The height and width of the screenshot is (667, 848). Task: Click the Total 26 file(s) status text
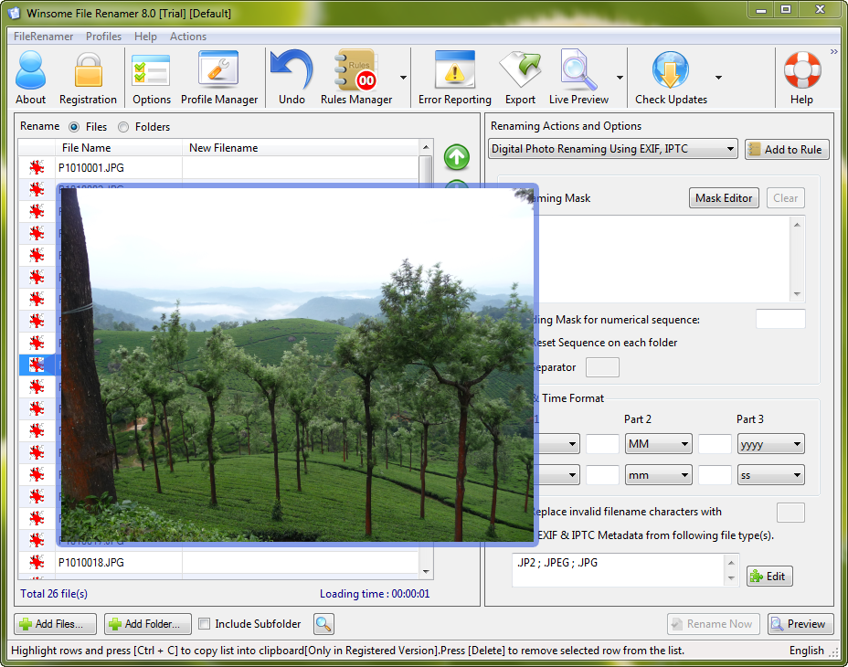pyautogui.click(x=54, y=593)
